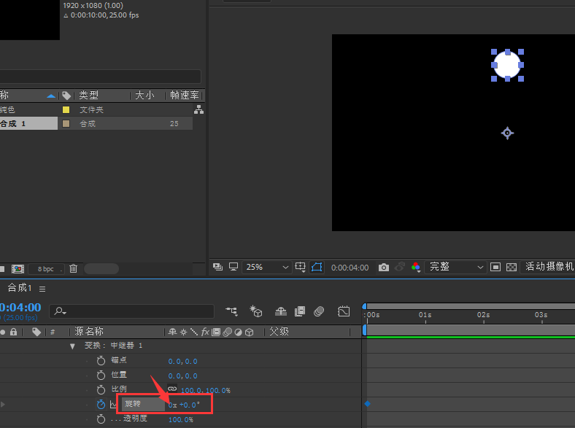This screenshot has height=428, width=575.
Task: Open the show channel RGB color menu
Action: point(416,267)
